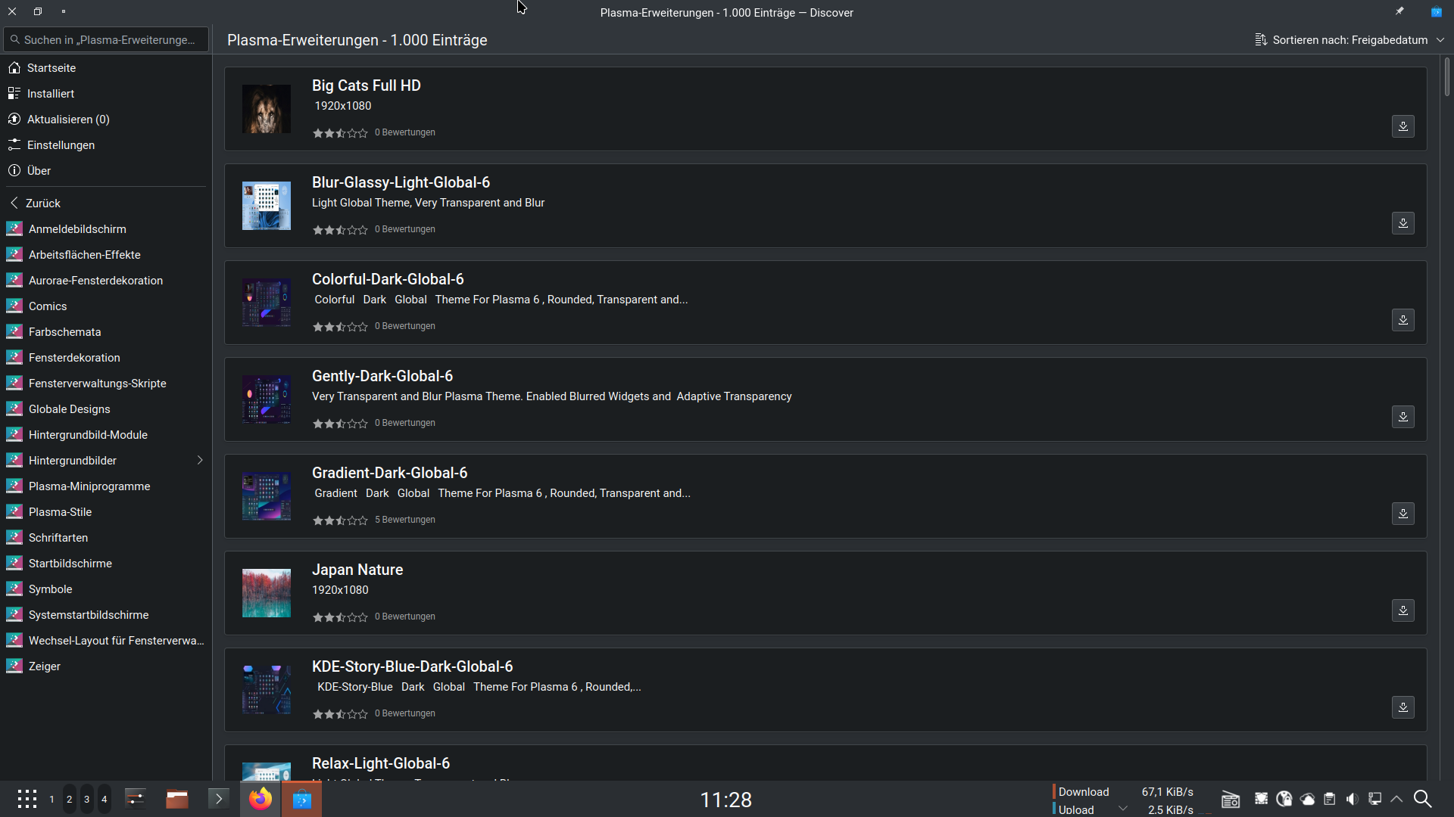Open clipboard tray icon

(1329, 799)
